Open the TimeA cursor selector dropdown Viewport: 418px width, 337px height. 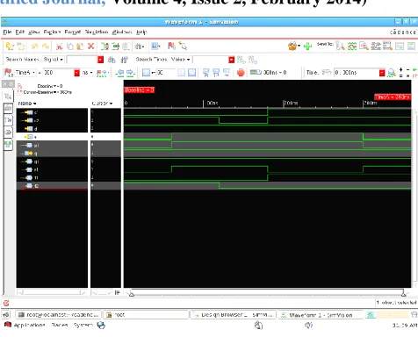click(x=25, y=72)
